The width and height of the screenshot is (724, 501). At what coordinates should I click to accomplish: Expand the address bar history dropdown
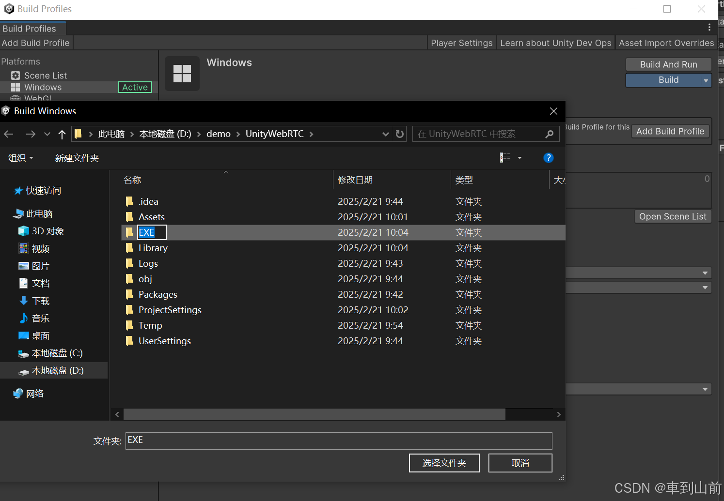386,134
